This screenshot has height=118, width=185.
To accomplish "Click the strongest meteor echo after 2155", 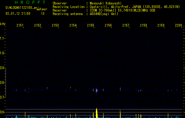I will tap(96, 91).
